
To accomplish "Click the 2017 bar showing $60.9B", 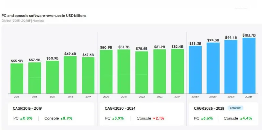I will pos(53,77).
